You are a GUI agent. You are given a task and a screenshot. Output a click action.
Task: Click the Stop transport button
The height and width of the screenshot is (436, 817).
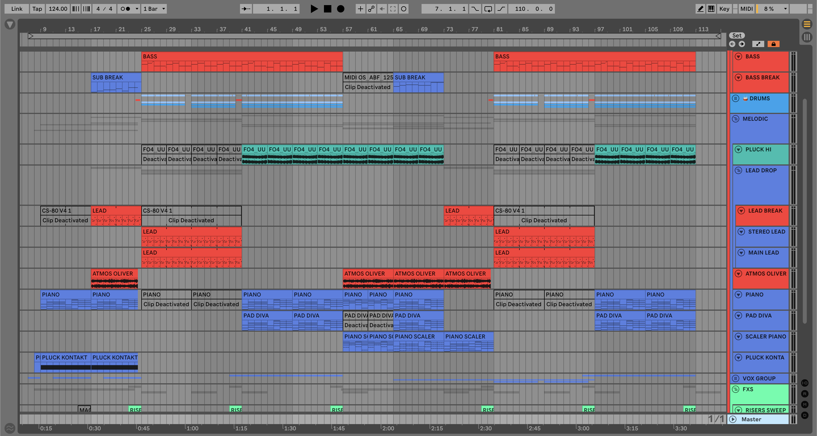coord(327,9)
